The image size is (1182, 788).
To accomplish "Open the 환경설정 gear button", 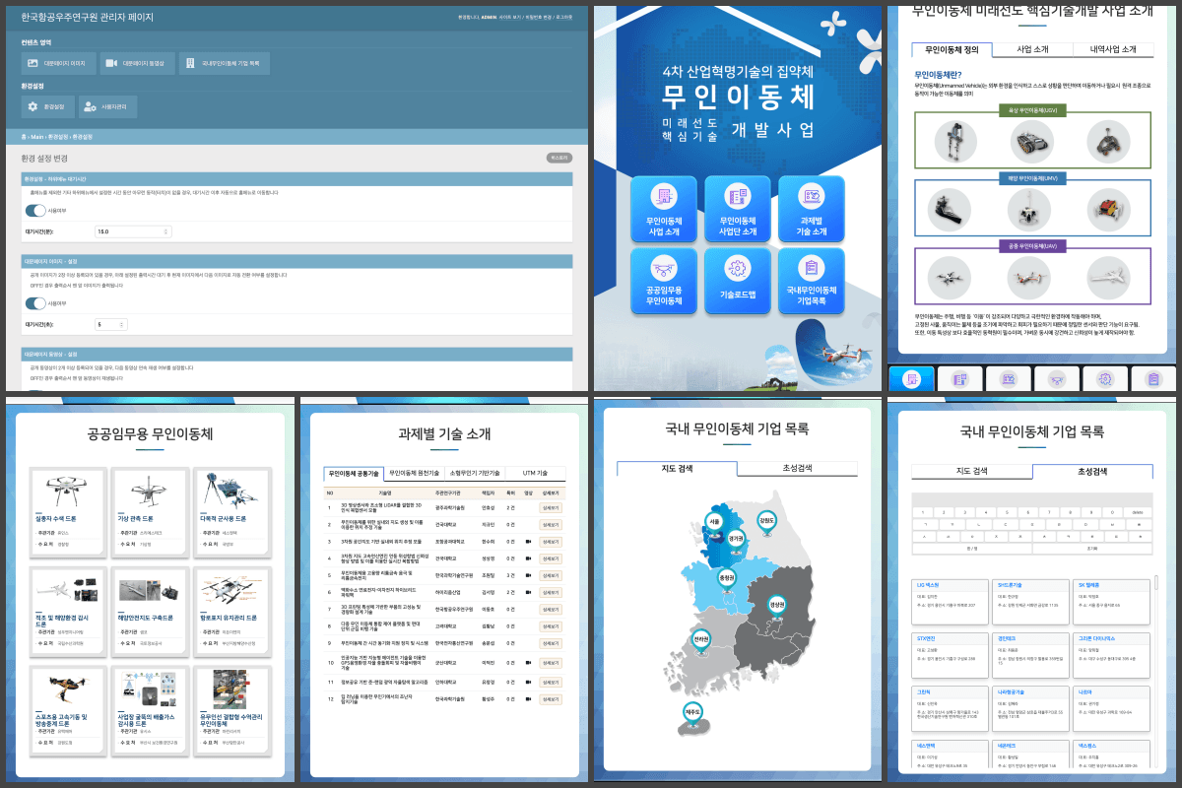I will (47, 106).
